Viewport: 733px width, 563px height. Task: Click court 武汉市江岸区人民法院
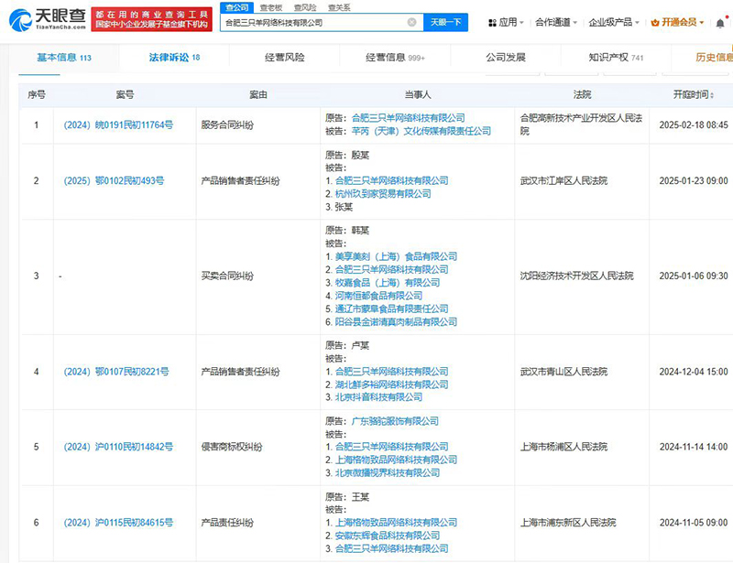tap(563, 180)
